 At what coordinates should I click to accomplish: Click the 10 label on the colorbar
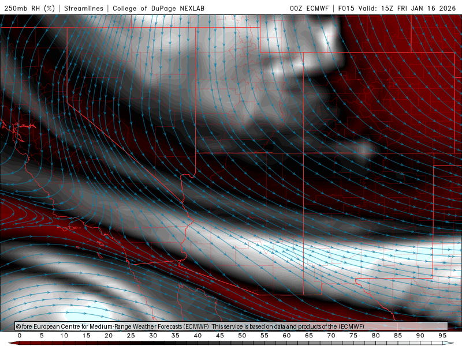pyautogui.click(x=64, y=336)
